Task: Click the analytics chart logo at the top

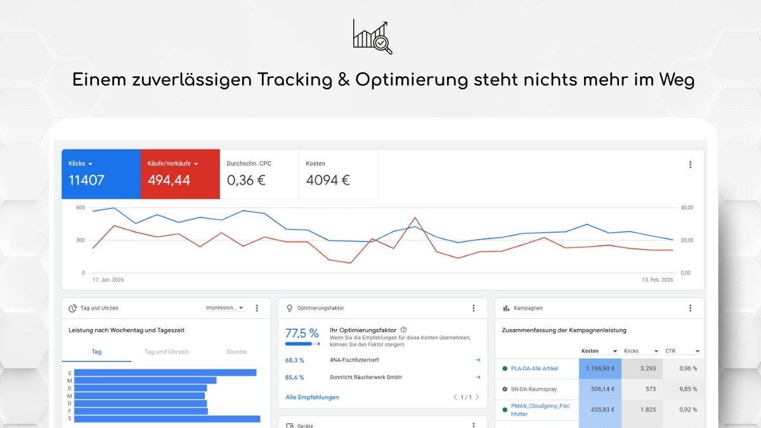Action: tap(373, 37)
